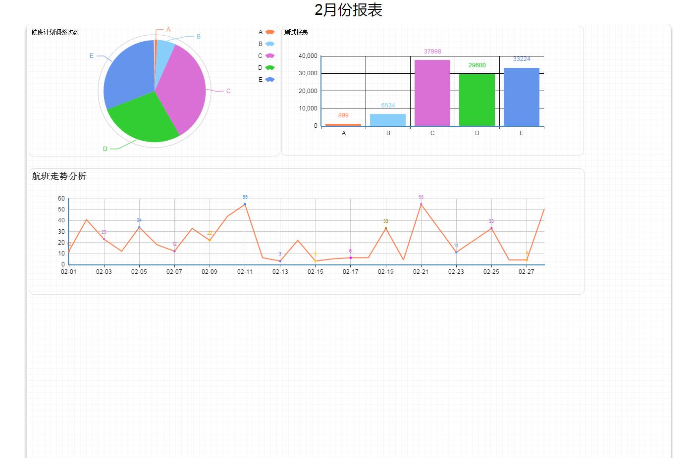The width and height of the screenshot is (691, 458).
Task: Click bar value label 29600
Action: pos(477,65)
